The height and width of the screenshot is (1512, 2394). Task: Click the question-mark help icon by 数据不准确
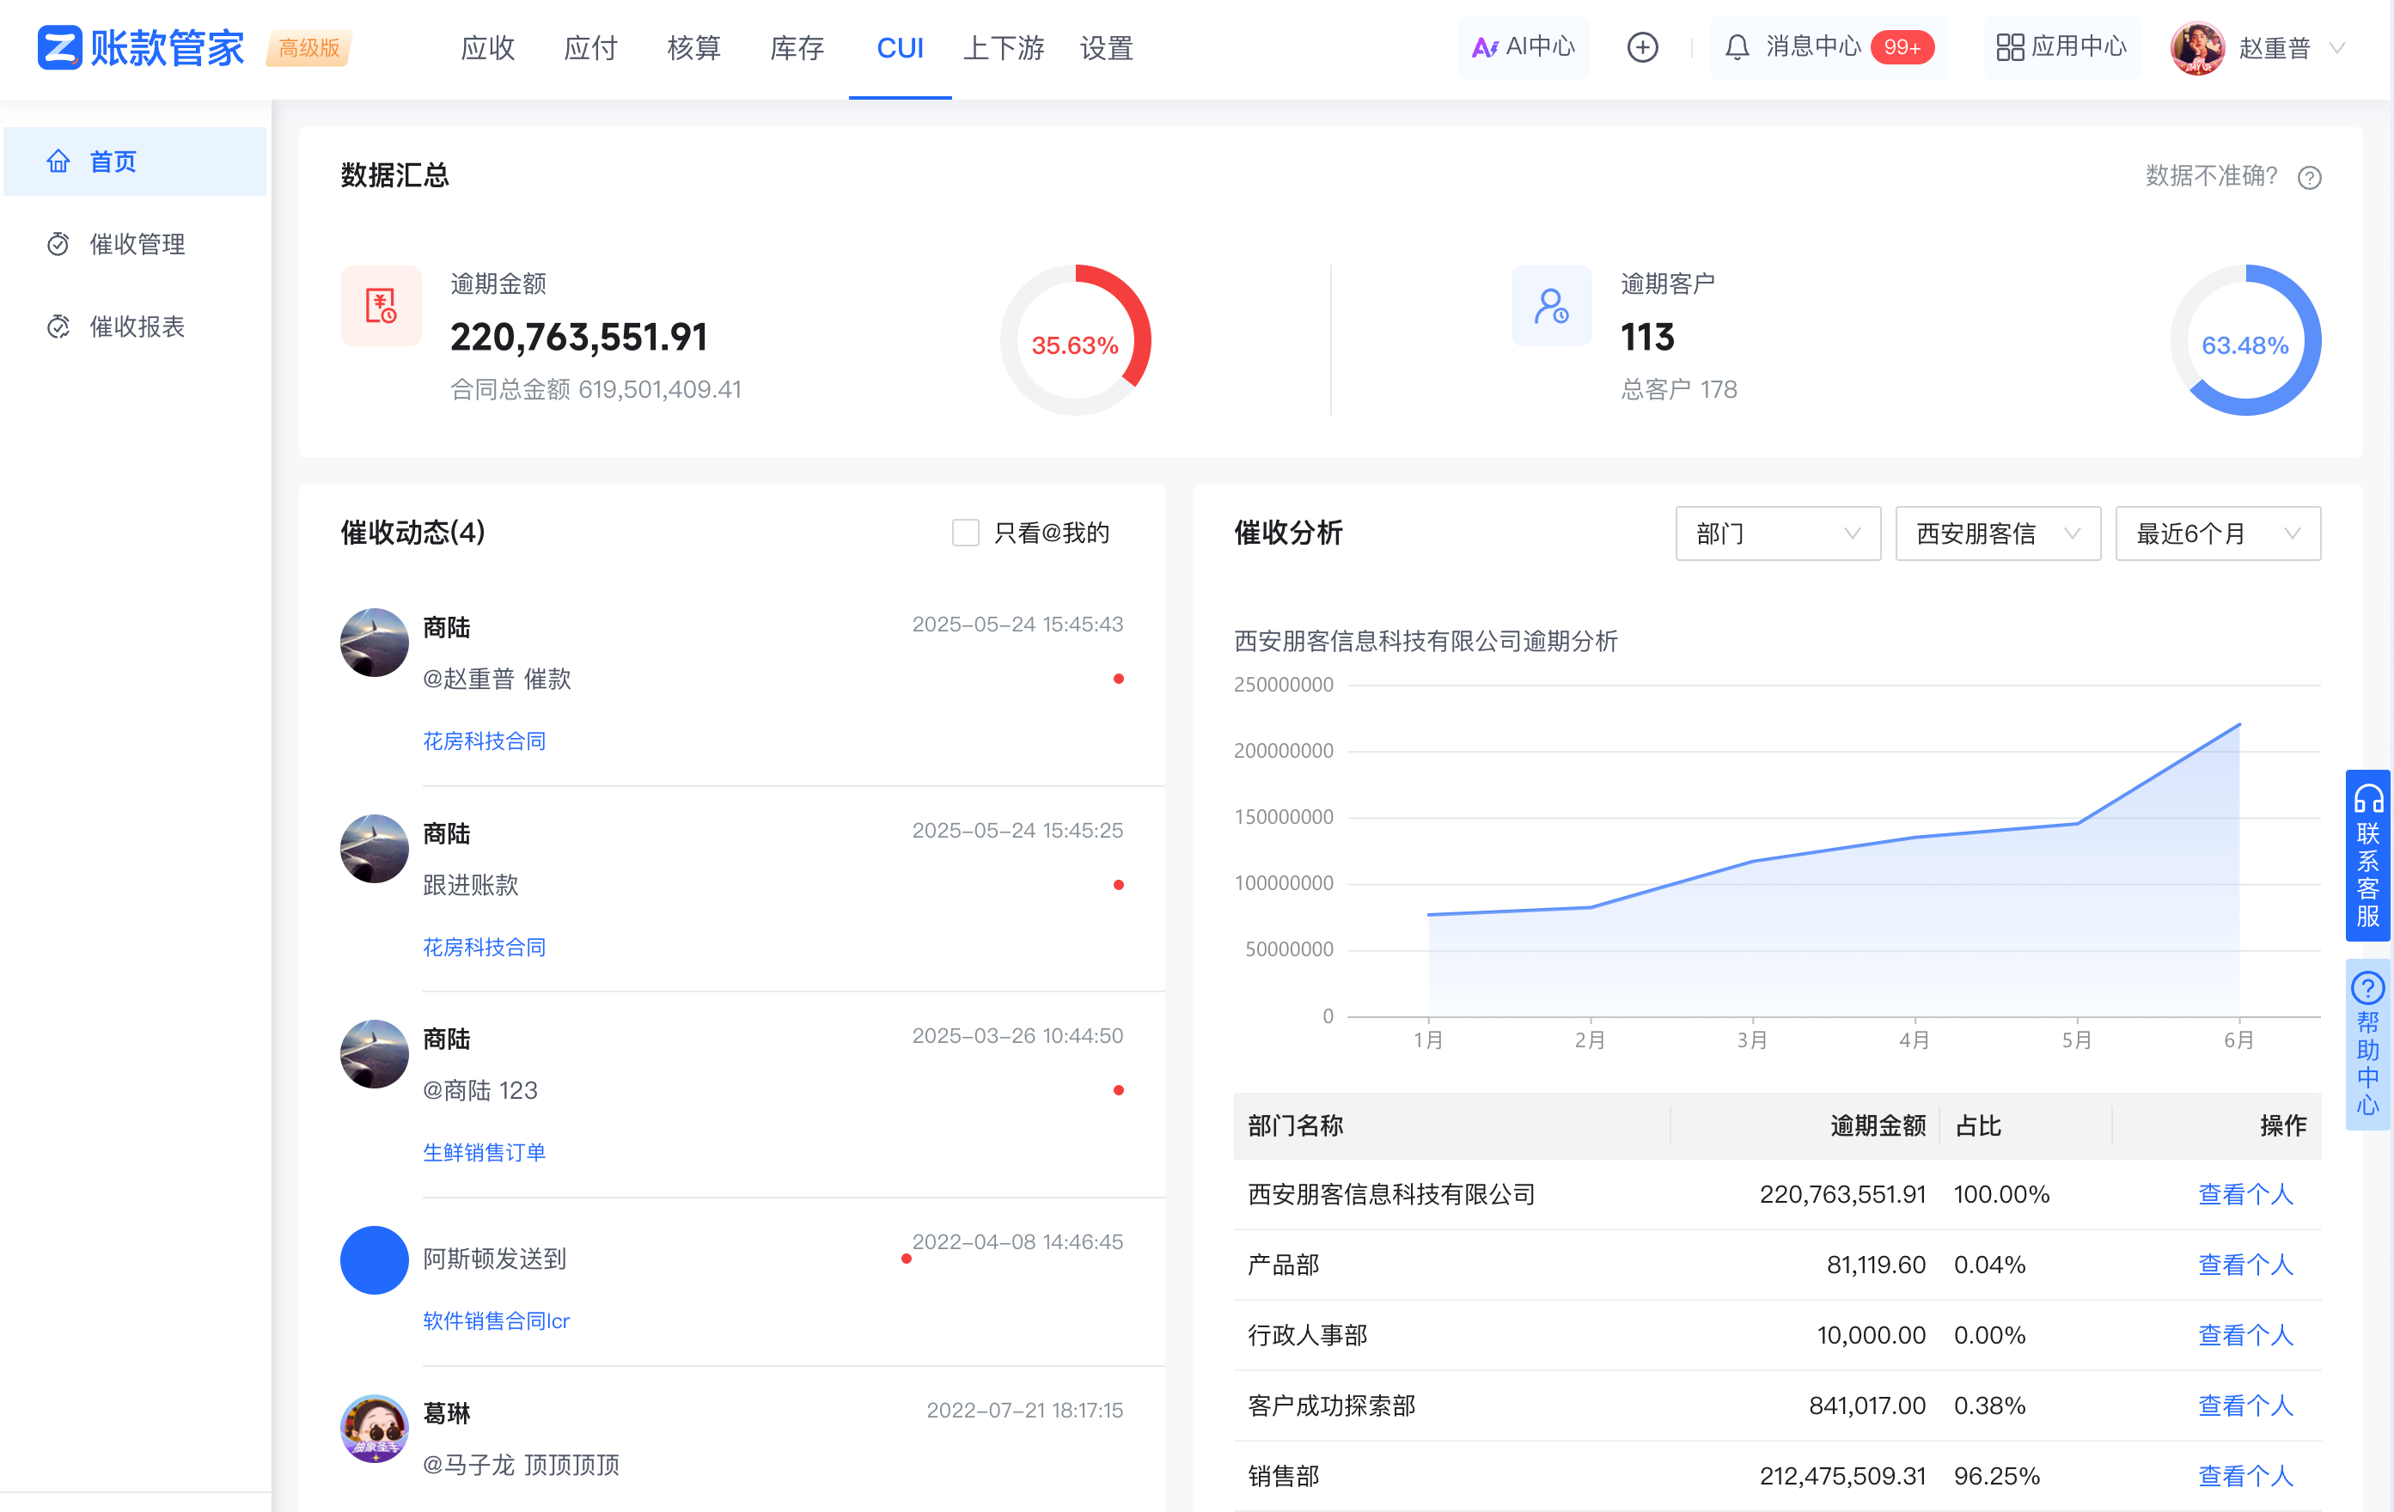pyautogui.click(x=2308, y=177)
